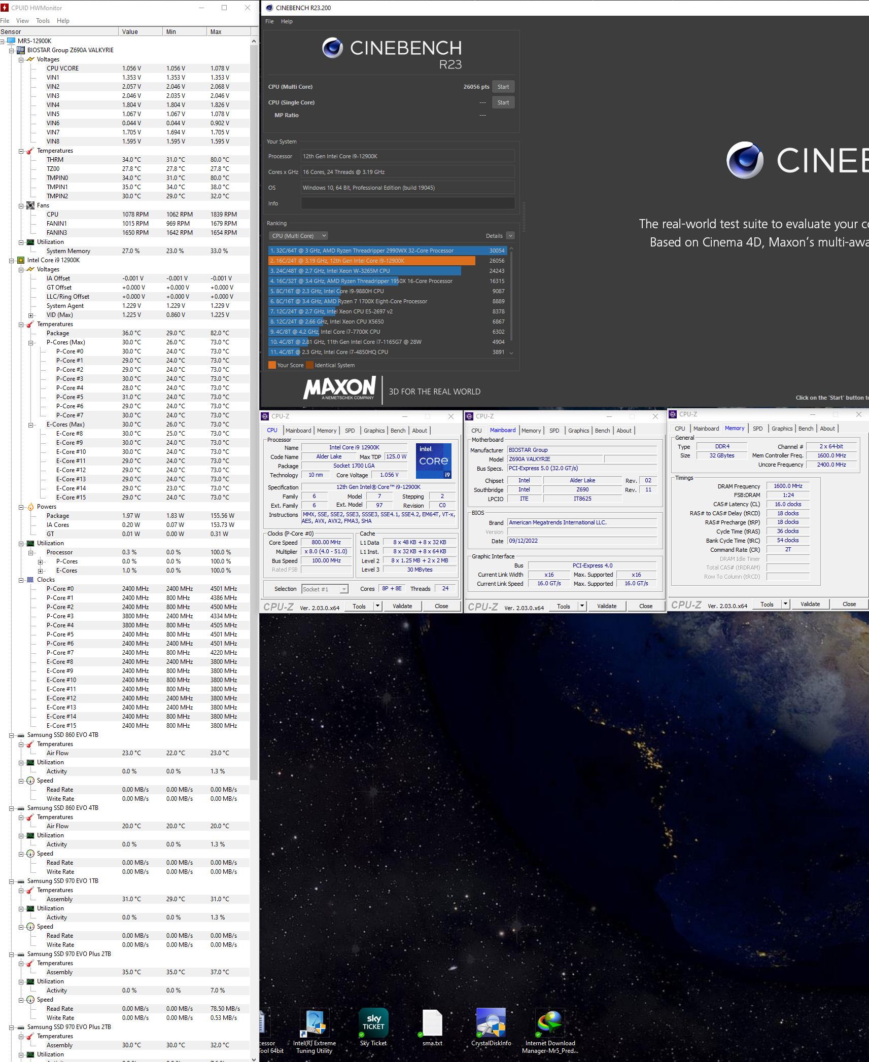Click the Value column header in HWMonitor
The height and width of the screenshot is (1062, 869).
(x=141, y=31)
